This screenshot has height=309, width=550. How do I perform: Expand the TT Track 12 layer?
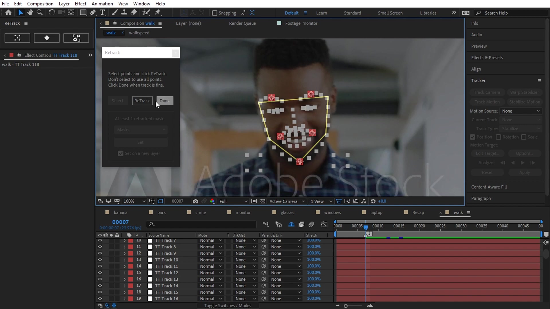coord(125,273)
